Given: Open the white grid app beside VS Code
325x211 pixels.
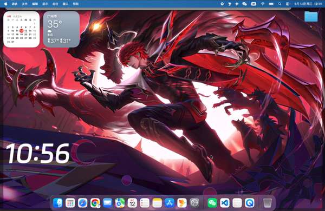Looking at the screenshot, I should click(237, 203).
